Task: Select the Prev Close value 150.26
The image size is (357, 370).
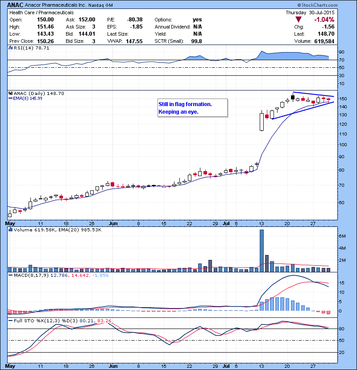Action: point(46,41)
